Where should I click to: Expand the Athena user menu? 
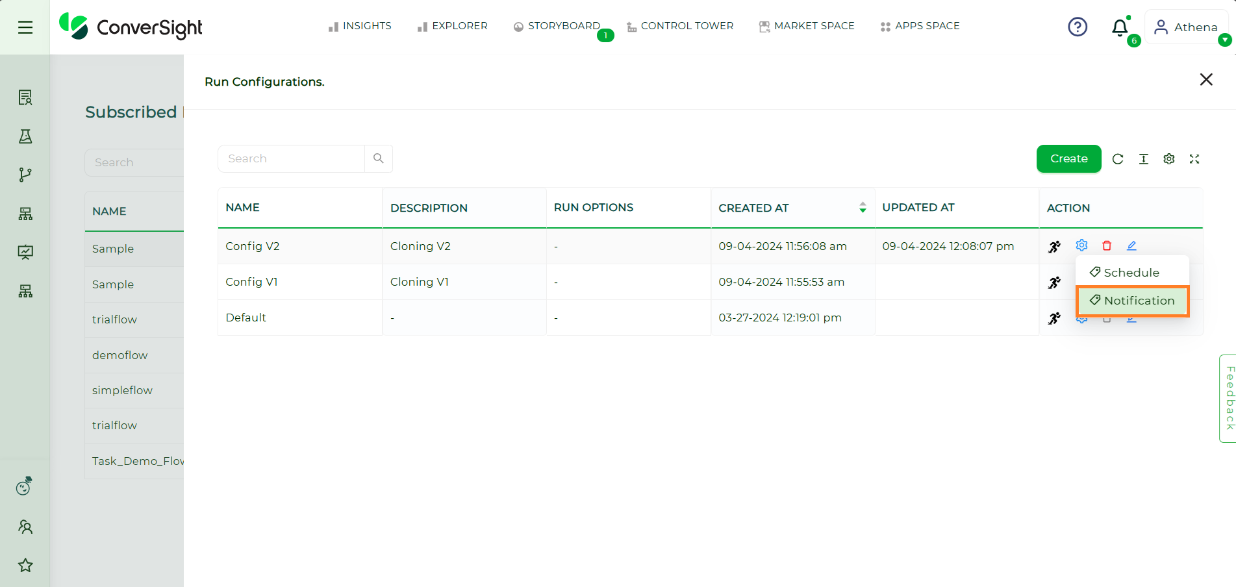tap(1186, 27)
